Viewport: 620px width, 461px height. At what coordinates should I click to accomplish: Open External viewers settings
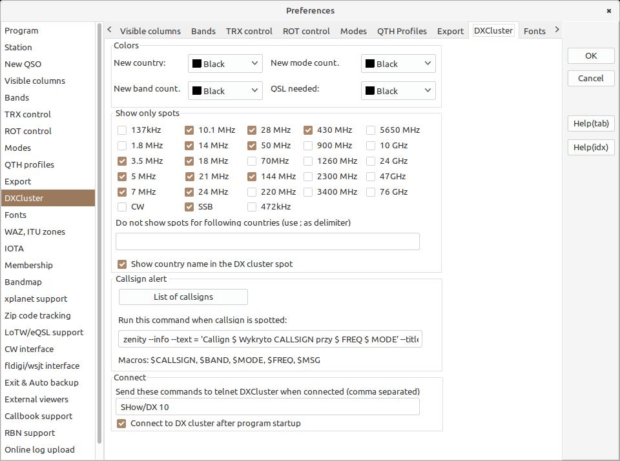pos(48,400)
